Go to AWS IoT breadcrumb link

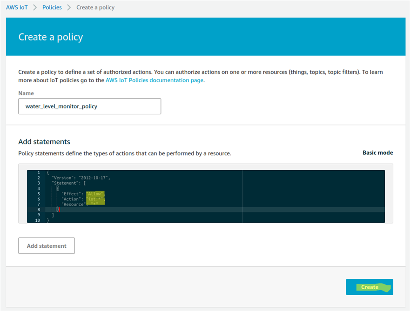point(17,7)
